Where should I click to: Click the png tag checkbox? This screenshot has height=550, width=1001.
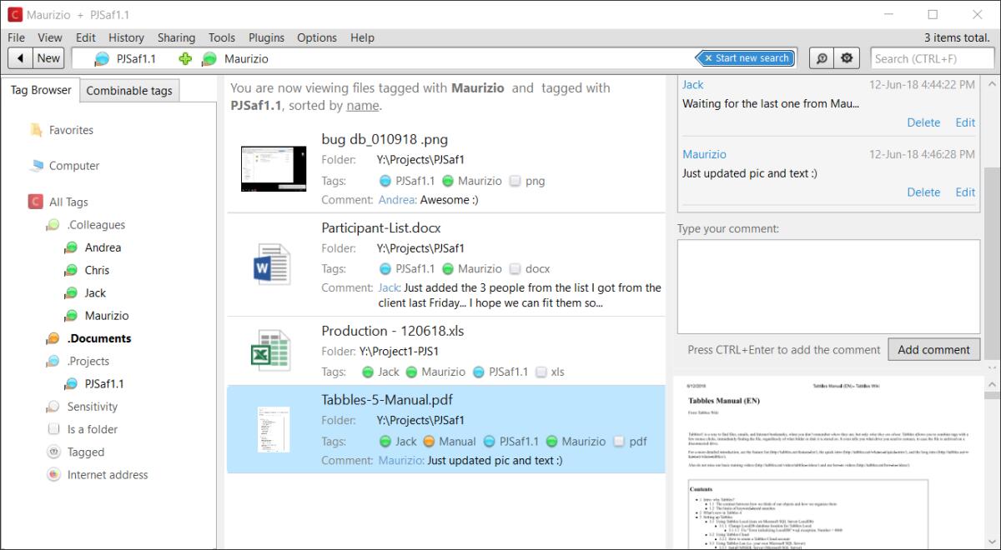coord(515,181)
